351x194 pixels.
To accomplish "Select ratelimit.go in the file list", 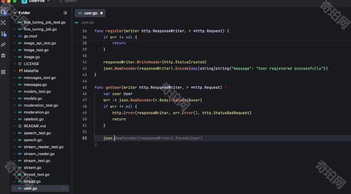I will pos(34,119).
